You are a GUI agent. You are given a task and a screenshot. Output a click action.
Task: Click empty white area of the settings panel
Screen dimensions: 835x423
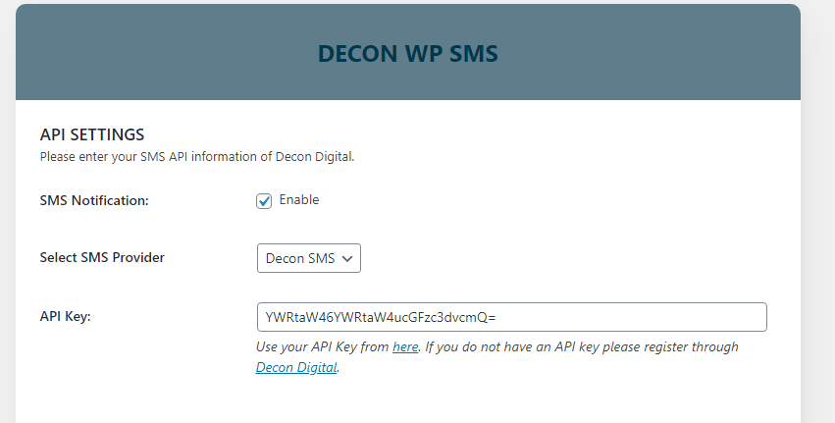coord(533,224)
